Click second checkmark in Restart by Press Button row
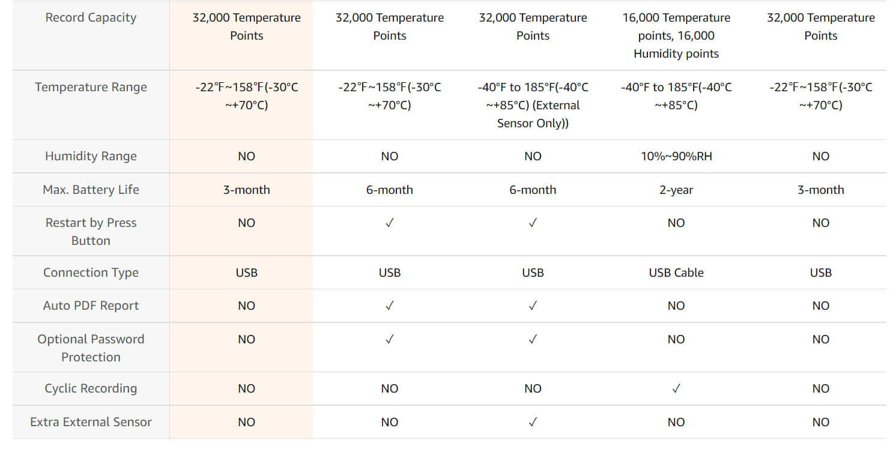Screen dimensions: 896x461 (x=533, y=223)
